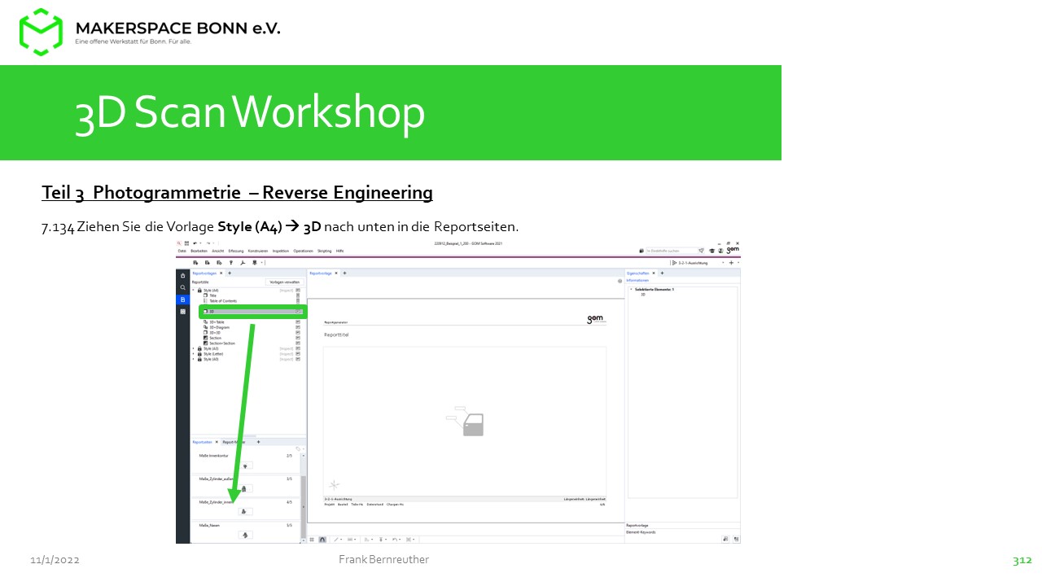Select the highlighted report icon in the sidebar
The image size is (1042, 586).
(183, 300)
